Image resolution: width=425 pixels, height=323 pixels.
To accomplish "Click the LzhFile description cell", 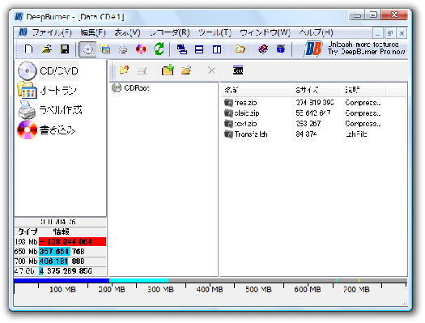I will point(356,134).
